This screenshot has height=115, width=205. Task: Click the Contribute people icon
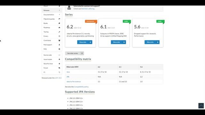click(59, 41)
